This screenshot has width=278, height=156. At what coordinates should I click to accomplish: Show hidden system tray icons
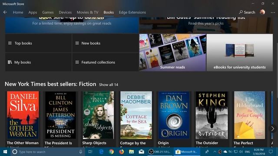[x=215, y=152]
